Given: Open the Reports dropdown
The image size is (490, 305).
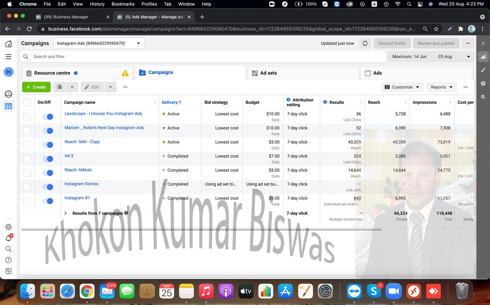Looking at the screenshot, I should click(441, 87).
